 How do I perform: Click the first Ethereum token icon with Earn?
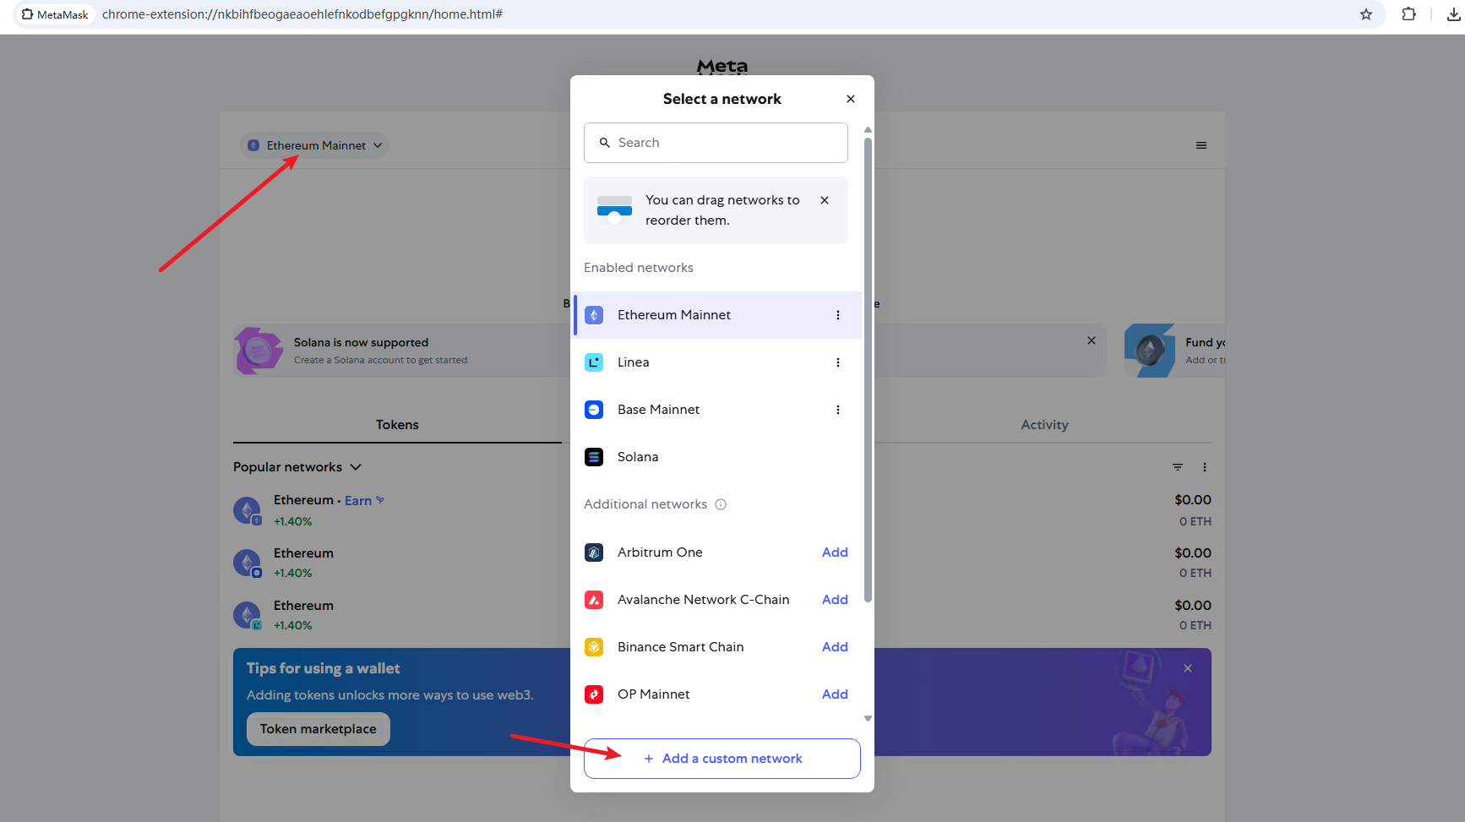click(248, 510)
